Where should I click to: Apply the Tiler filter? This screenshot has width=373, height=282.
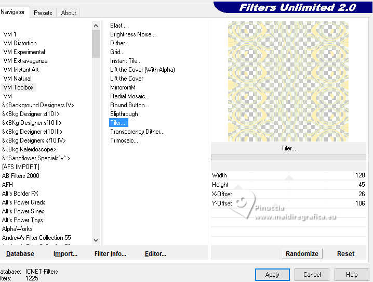tap(272, 275)
